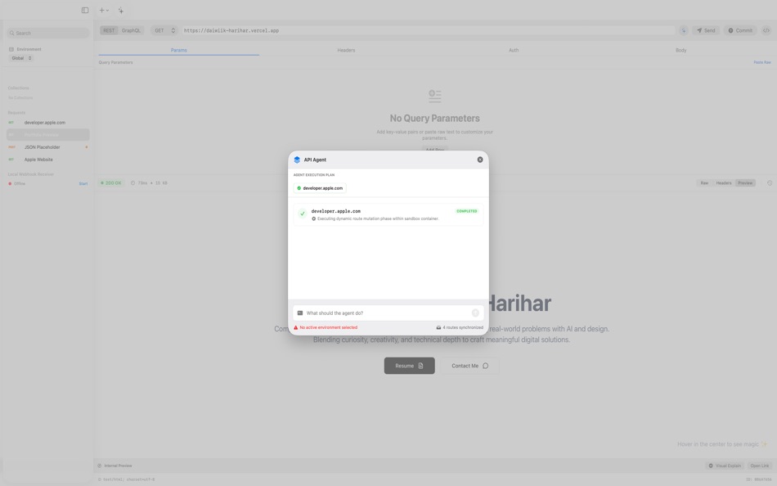This screenshot has height=486, width=777.
Task: Click the agent prompt submit arrow
Action: click(475, 313)
